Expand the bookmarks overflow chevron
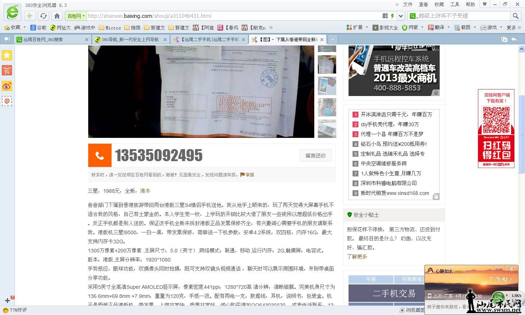This screenshot has height=315, width=525. coord(271,27)
